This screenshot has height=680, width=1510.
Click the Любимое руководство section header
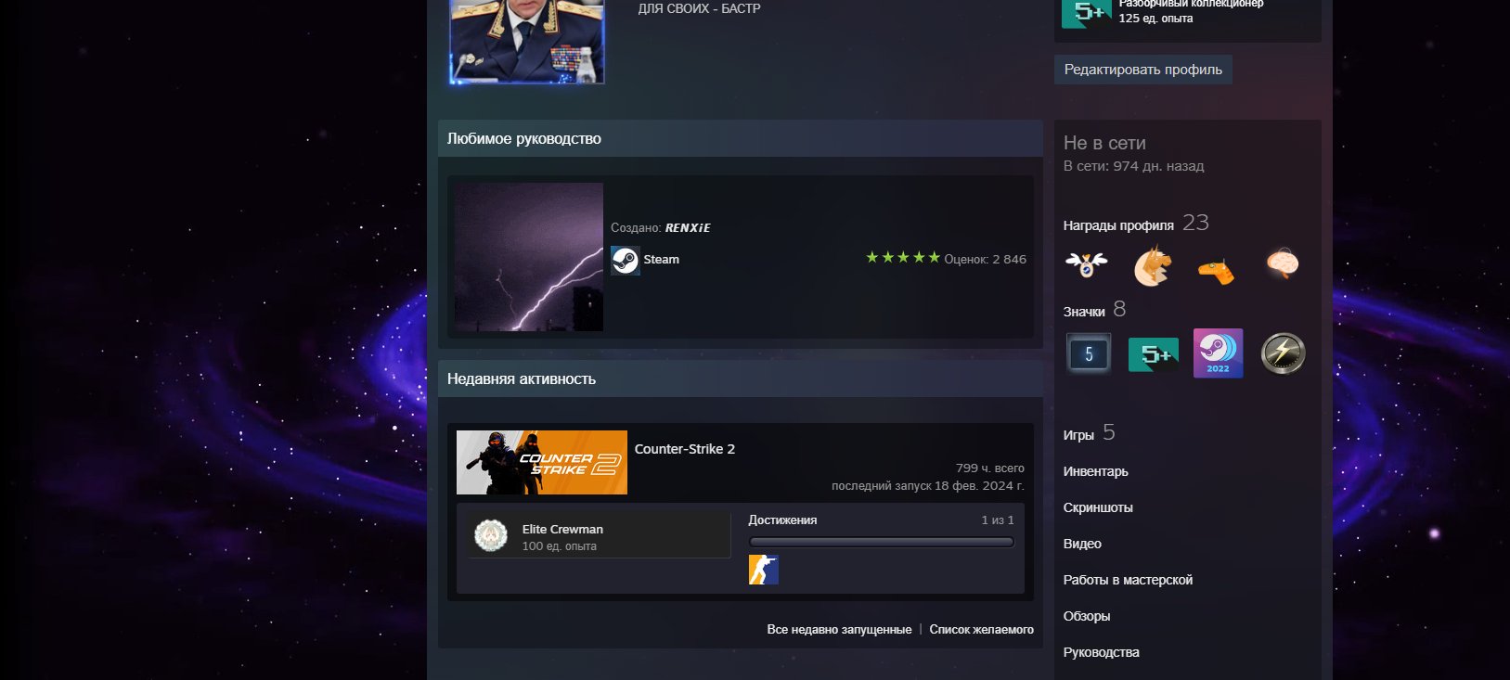coord(741,138)
